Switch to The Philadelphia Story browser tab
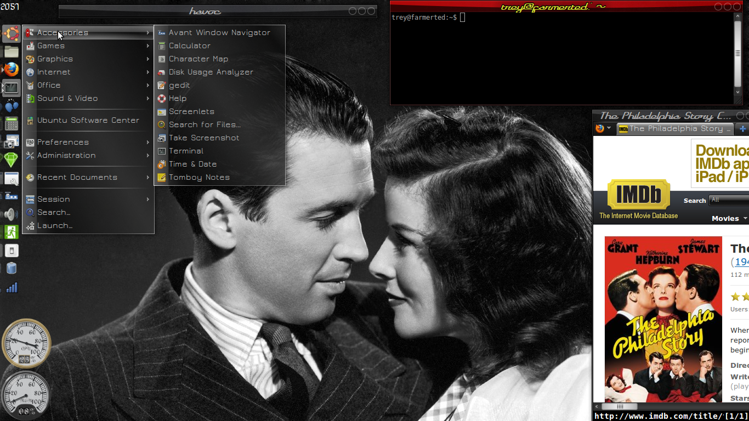Viewport: 749px width, 421px height. tap(675, 129)
